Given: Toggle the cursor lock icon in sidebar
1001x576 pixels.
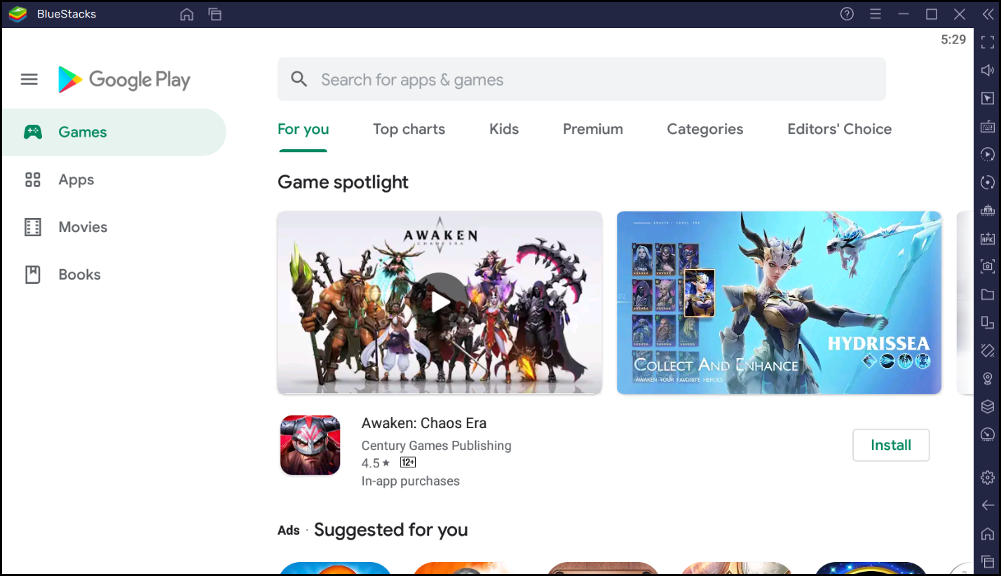Looking at the screenshot, I should (x=987, y=98).
